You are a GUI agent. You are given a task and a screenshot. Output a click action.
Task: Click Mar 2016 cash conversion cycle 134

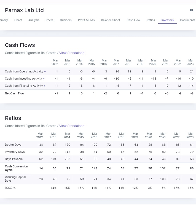[x=95, y=168]
